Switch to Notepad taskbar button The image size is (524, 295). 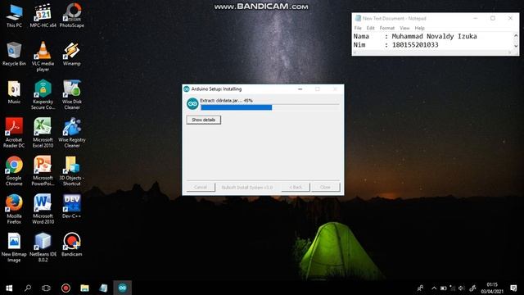point(104,288)
